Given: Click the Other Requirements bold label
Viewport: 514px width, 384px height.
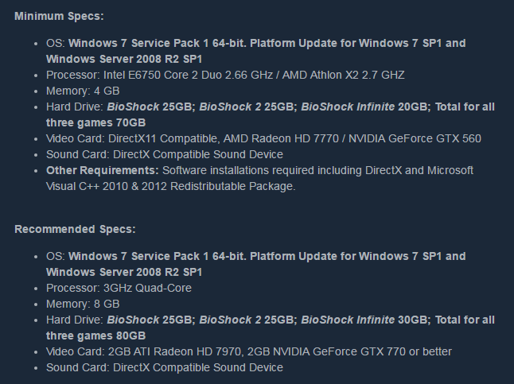Looking at the screenshot, I should point(103,170).
